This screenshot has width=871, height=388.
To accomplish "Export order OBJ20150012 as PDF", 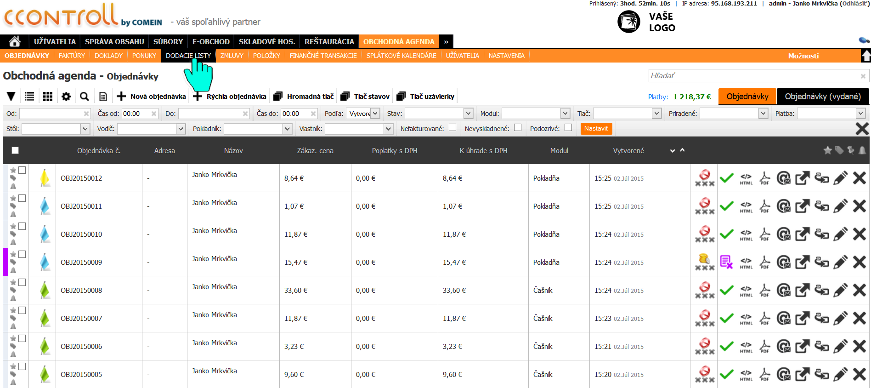I will coord(764,178).
